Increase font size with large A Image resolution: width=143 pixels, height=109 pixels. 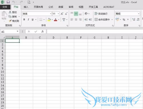62,14
